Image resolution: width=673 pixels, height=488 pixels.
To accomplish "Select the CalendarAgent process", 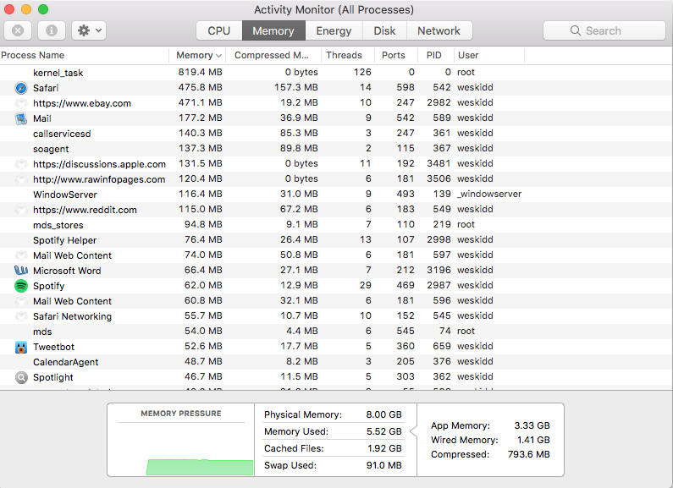I will point(336,362).
